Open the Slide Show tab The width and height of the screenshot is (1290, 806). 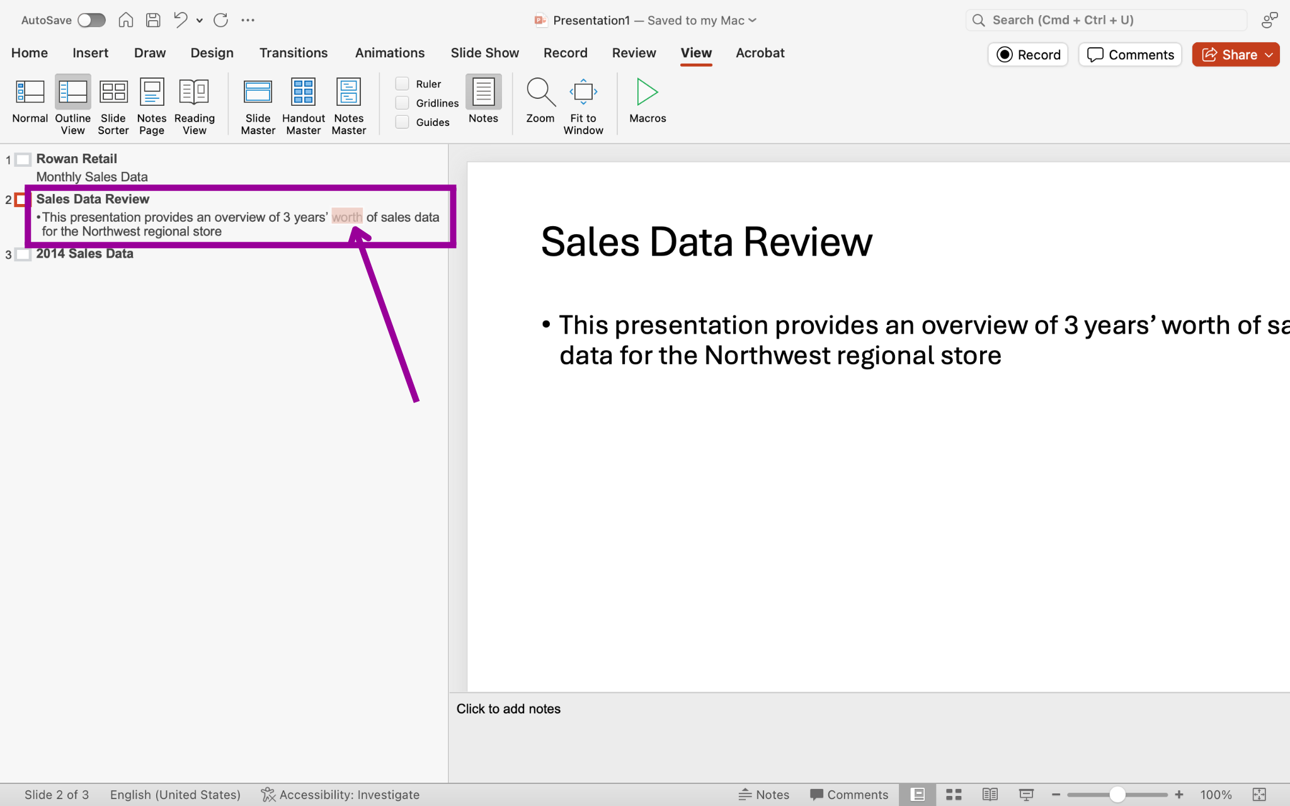(485, 53)
